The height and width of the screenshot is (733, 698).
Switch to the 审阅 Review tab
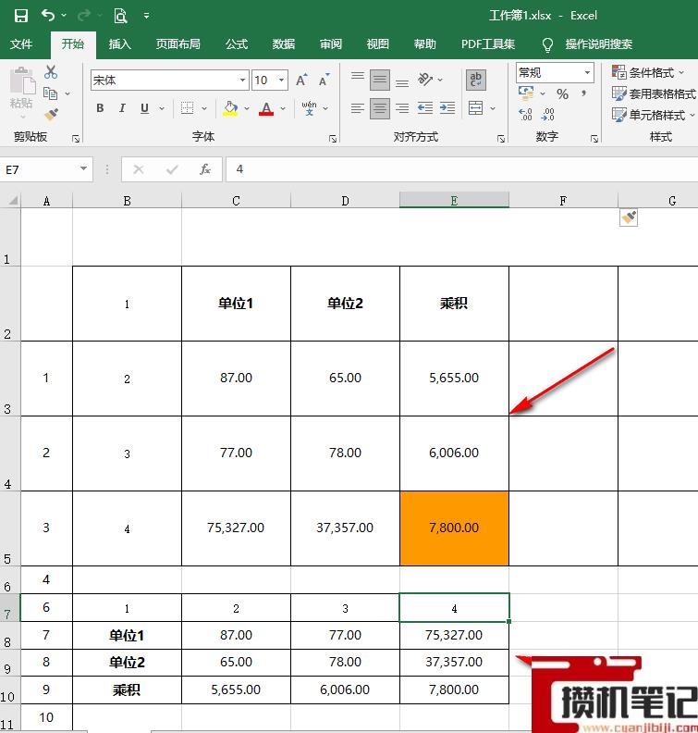point(331,43)
